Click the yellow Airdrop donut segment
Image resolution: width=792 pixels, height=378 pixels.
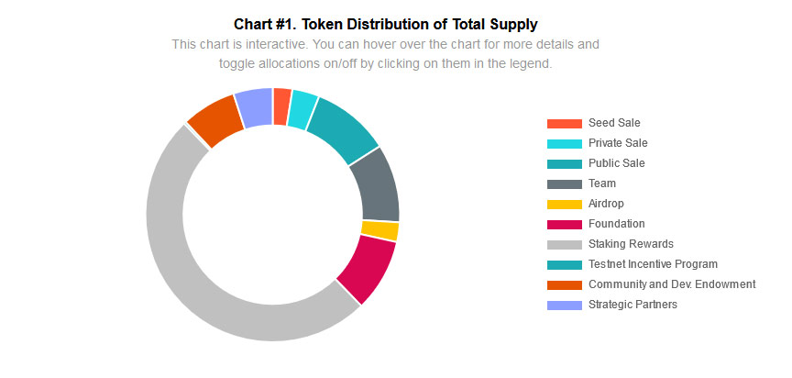click(379, 230)
